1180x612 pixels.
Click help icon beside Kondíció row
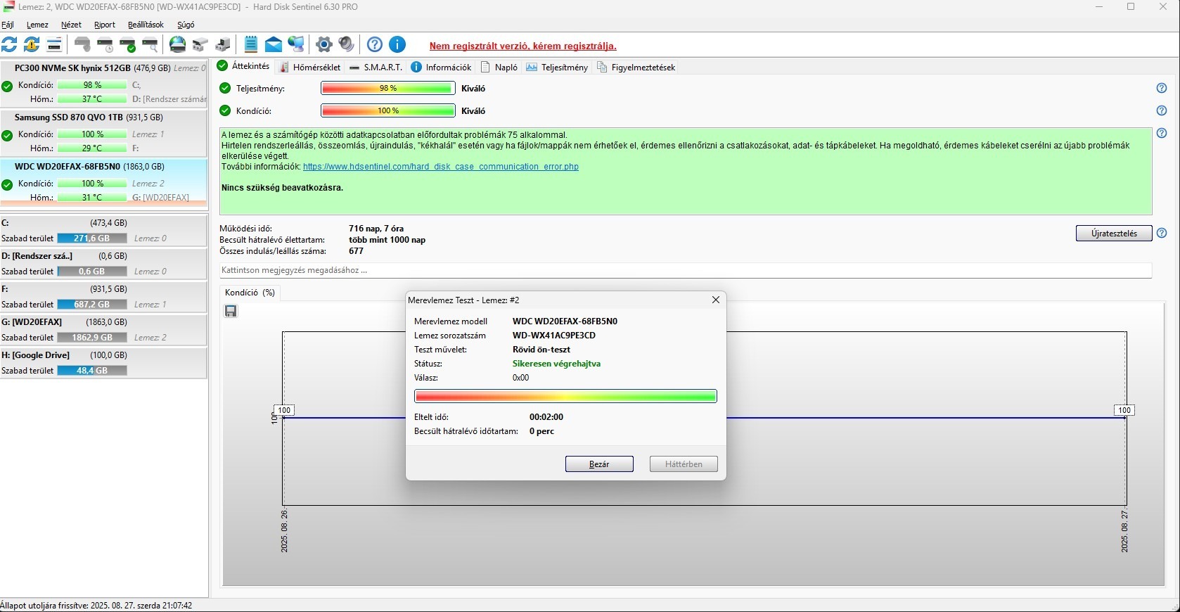pyautogui.click(x=1162, y=110)
